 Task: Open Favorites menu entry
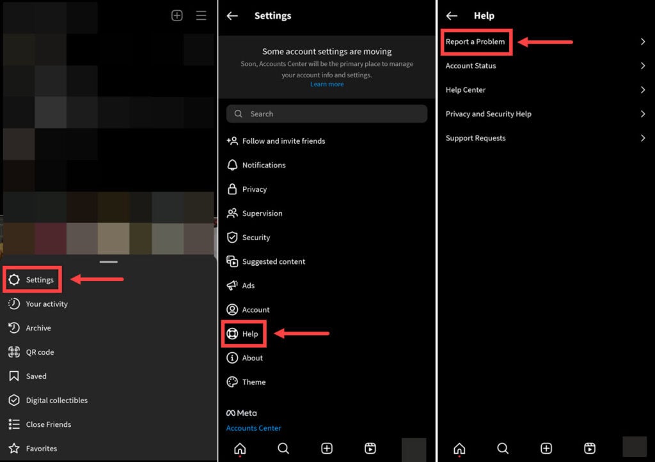[x=109, y=449]
